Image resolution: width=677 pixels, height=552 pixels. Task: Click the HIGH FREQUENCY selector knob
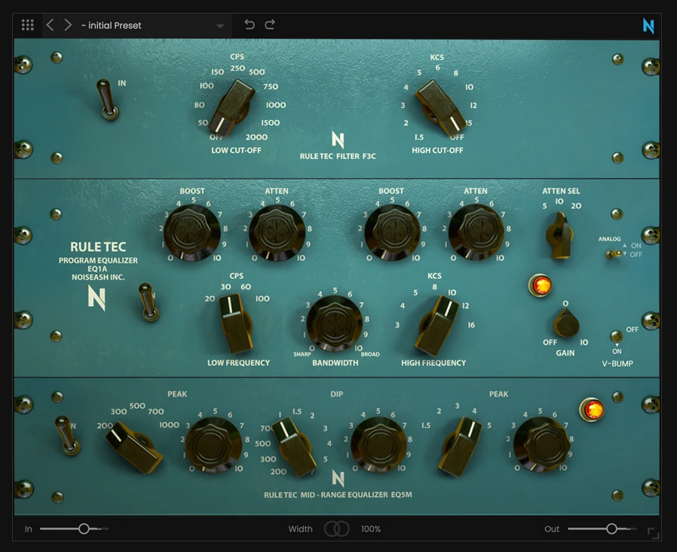(x=437, y=325)
